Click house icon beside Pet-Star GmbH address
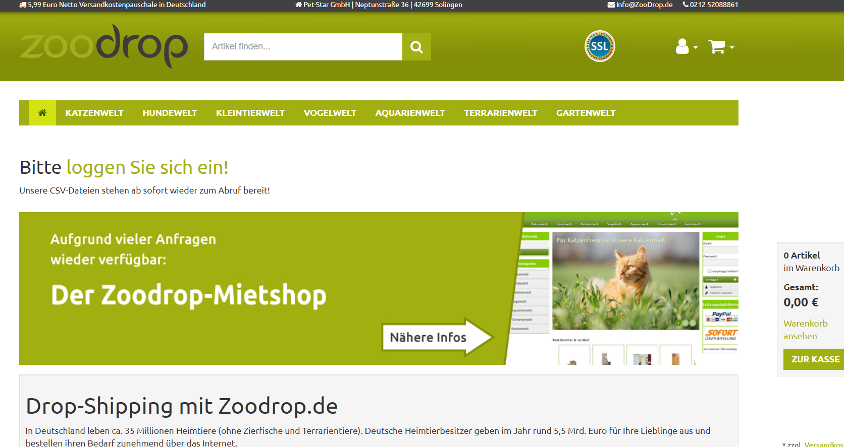Viewport: 844px width, 447px height. tap(298, 5)
